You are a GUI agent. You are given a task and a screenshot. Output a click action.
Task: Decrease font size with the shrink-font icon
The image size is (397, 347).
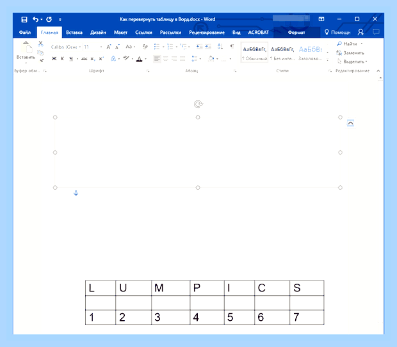[x=117, y=47]
